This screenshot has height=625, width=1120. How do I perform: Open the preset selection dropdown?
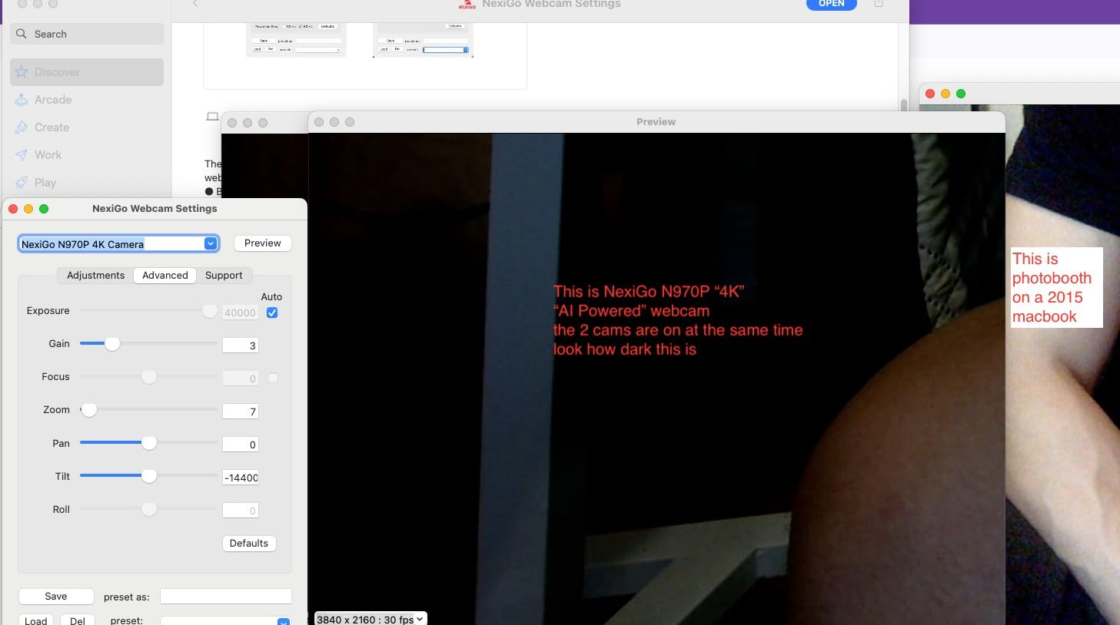pyautogui.click(x=283, y=620)
